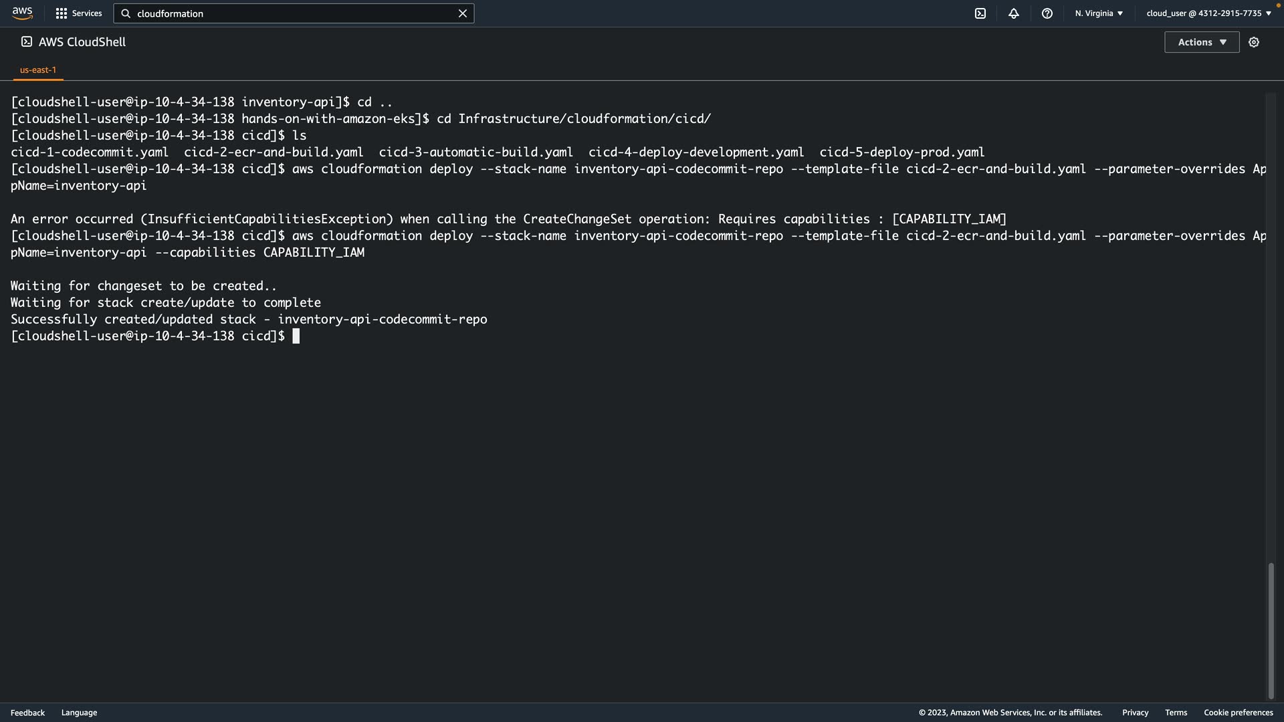1284x722 pixels.
Task: Open the help question mark menu
Action: [x=1047, y=13]
